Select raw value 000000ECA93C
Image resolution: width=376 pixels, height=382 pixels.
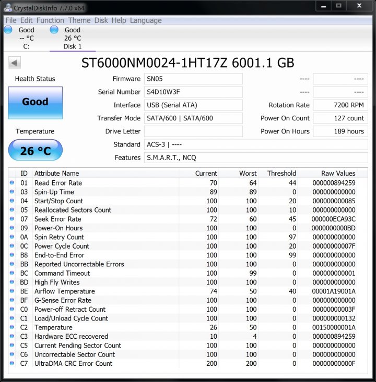click(334, 219)
